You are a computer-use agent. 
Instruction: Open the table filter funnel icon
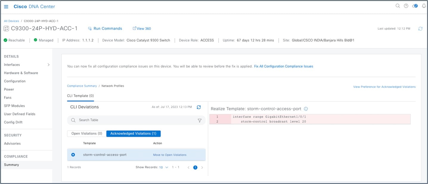(x=200, y=120)
